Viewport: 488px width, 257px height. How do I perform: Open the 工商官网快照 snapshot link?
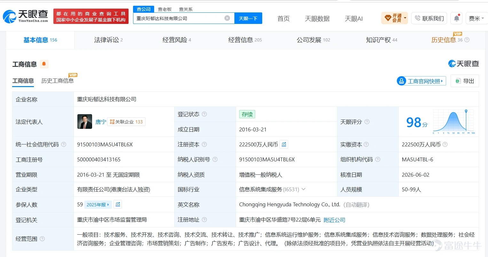[421, 81]
